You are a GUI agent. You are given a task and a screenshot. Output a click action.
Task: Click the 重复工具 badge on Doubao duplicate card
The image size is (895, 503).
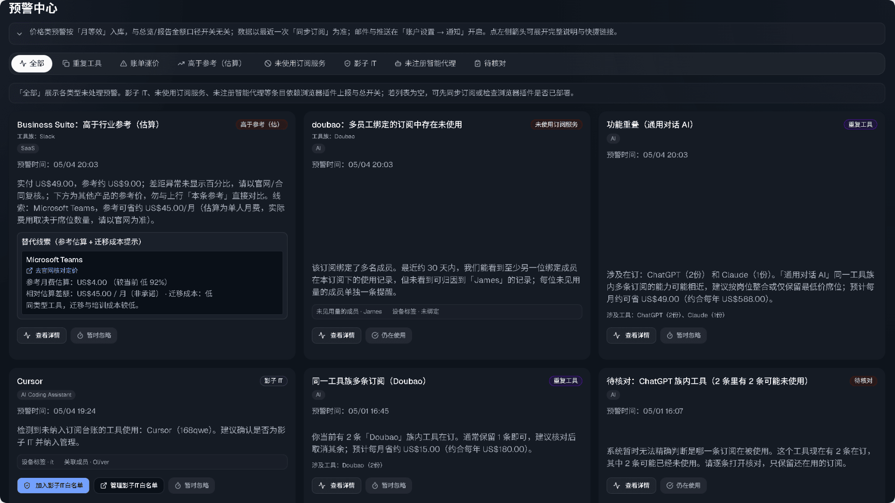(565, 381)
